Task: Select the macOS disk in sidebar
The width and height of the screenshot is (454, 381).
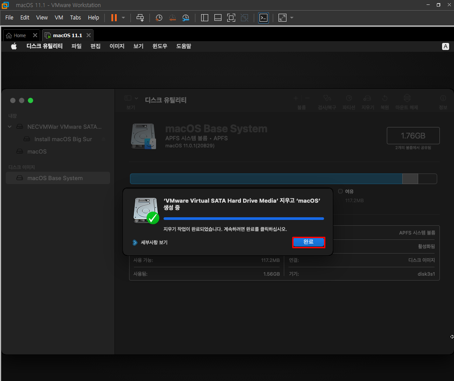Action: [x=58, y=151]
